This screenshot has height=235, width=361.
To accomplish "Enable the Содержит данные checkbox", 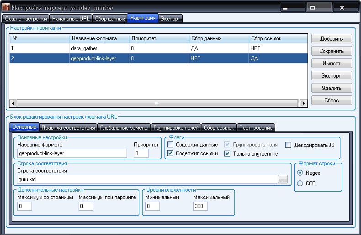I will click(x=170, y=145).
